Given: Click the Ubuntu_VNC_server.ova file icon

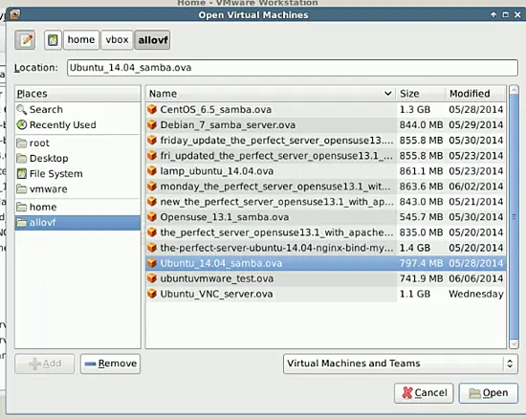Looking at the screenshot, I should pos(152,294).
